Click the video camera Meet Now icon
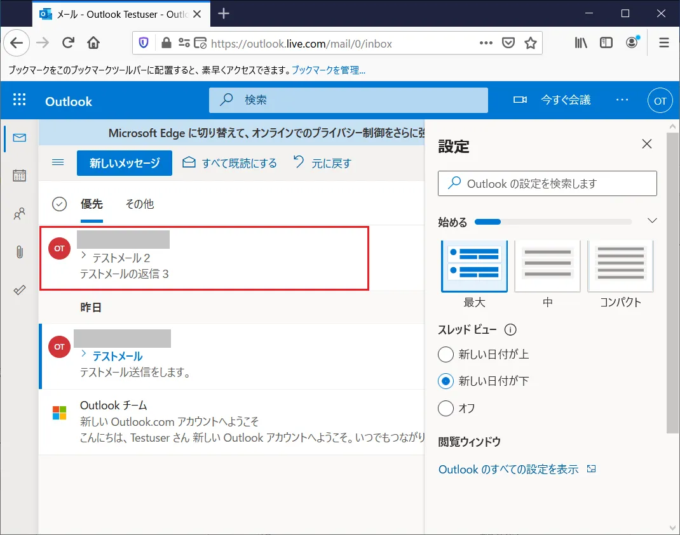Screen dimensions: 680x535 520,100
